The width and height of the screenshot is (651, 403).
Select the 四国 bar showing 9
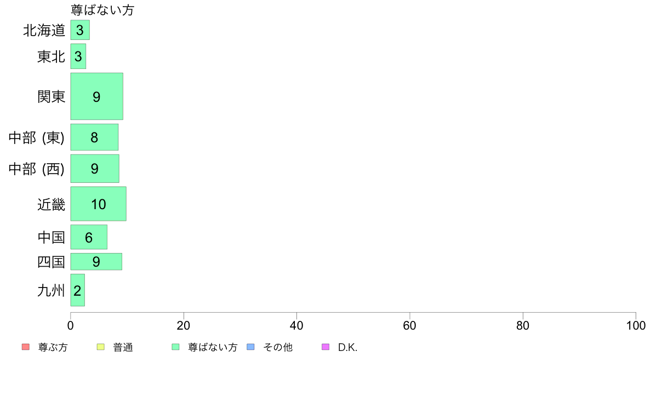click(x=96, y=262)
